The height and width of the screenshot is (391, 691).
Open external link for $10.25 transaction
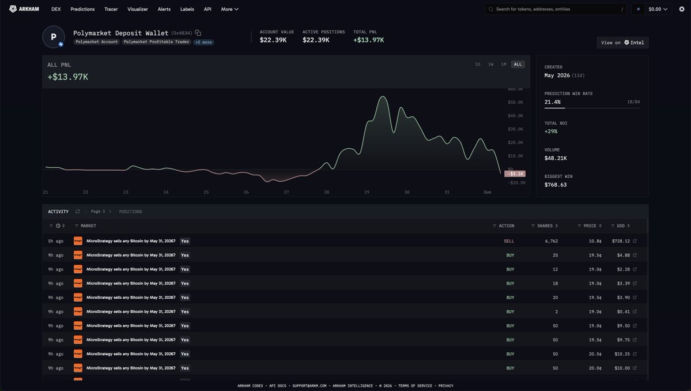[635, 354]
